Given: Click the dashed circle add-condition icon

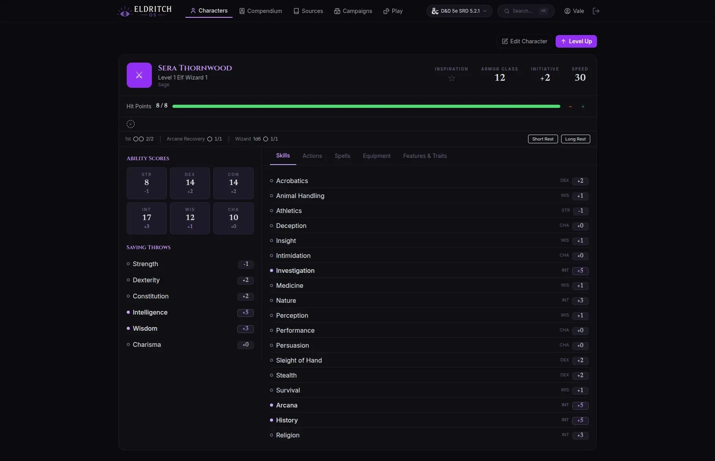Looking at the screenshot, I should [131, 124].
